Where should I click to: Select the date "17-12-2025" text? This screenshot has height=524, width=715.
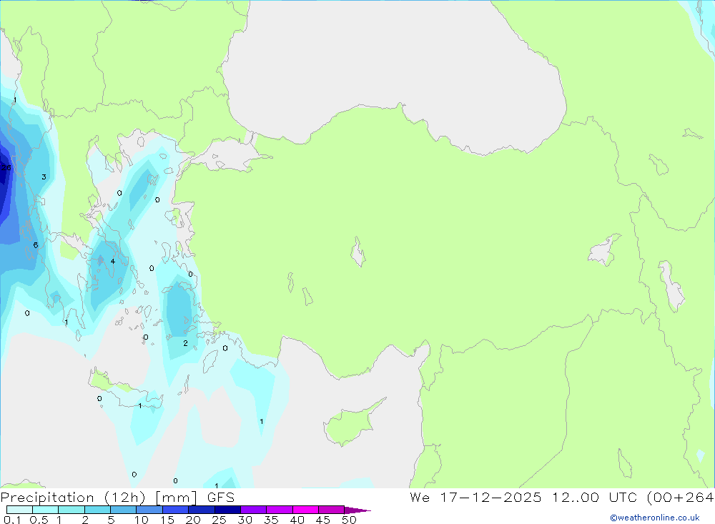point(491,497)
